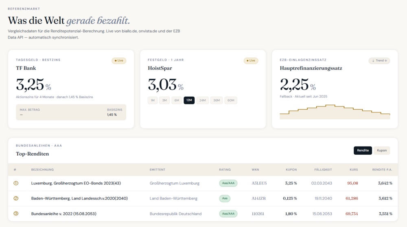Screen dimensions: 407x227
Task: Click Rendite value 3,642 %
Action: 385,183
